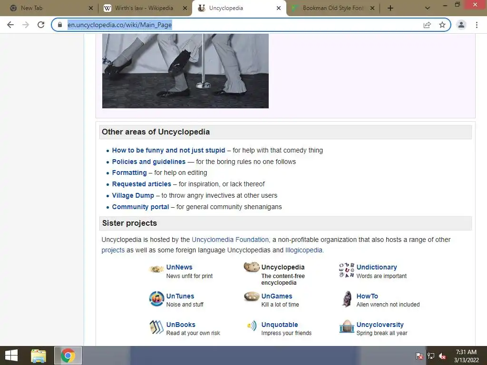The width and height of the screenshot is (487, 365).
Task: Open the Undictionary link
Action: point(377,267)
